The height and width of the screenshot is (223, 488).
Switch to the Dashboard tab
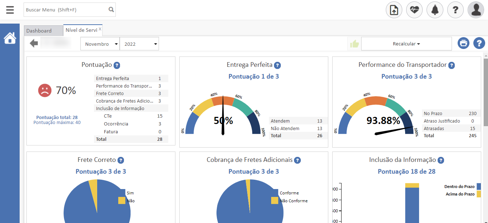click(x=39, y=31)
